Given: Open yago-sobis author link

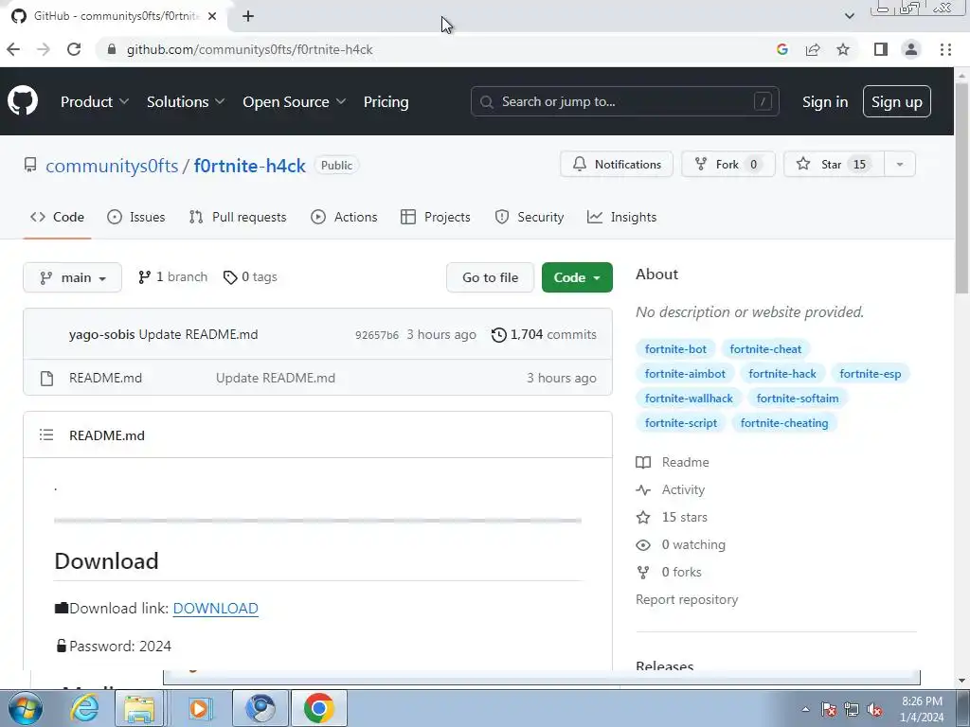Looking at the screenshot, I should 102,334.
